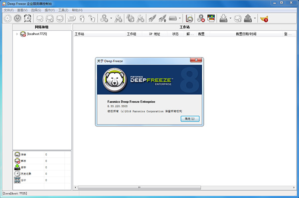Open the dropdown beside the upload icon
Viewport: 299px width, 198px height.
[x=255, y=18]
